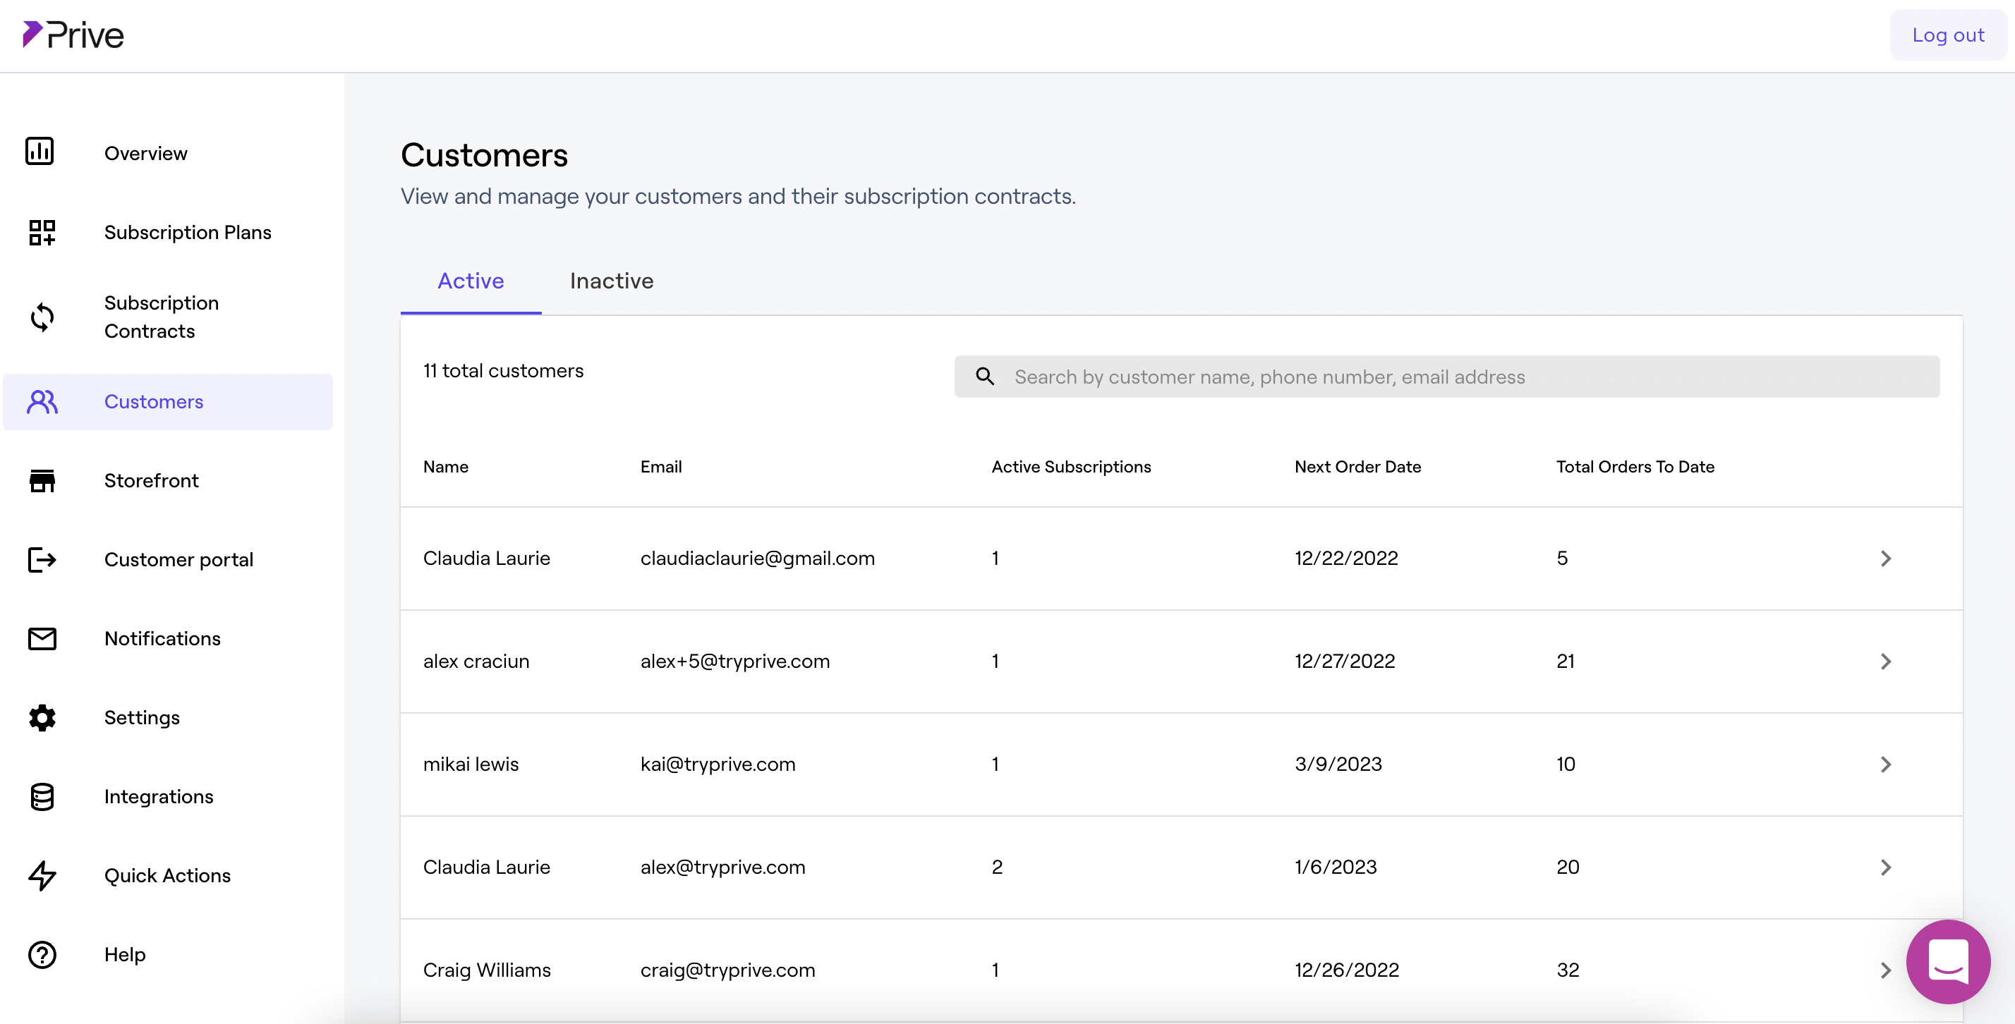
Task: Open alex craciun details chevron
Action: (1886, 662)
